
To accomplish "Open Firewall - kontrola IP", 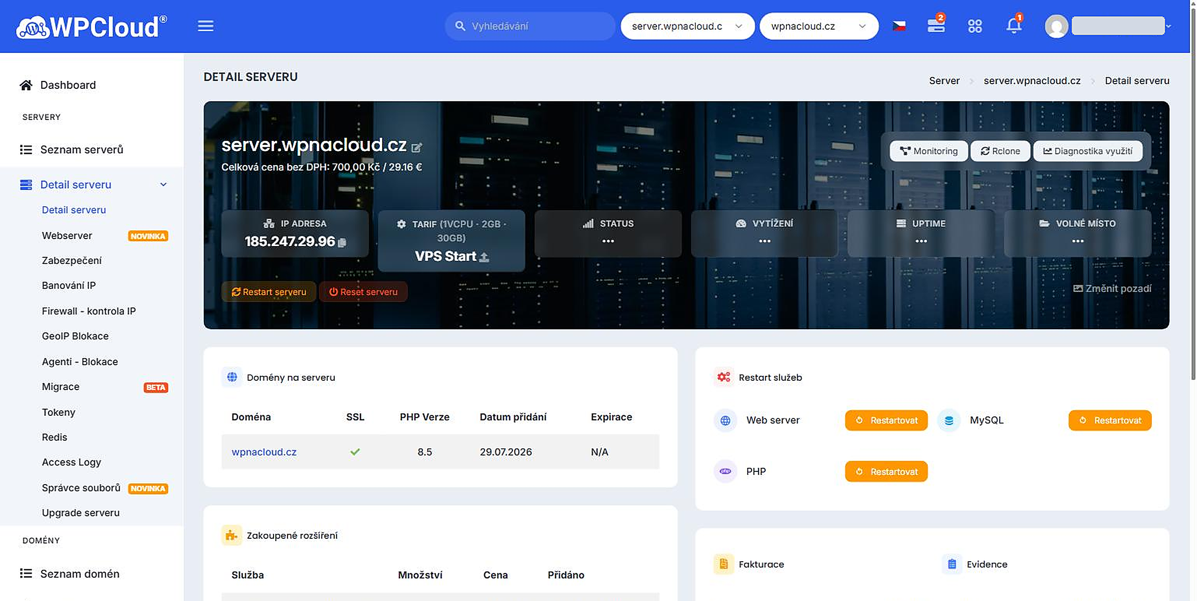I will (x=89, y=311).
